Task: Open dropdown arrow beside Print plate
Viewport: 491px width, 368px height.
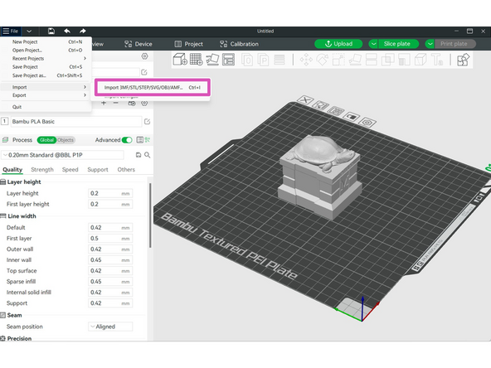Action: 430,44
